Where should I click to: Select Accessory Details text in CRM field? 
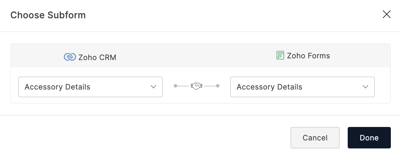coord(57,87)
